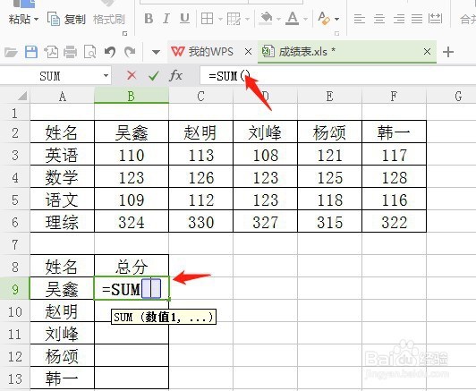Viewport: 476px width, 391px height.
Task: Justify text alignment
Action: pyautogui.click(x=417, y=19)
